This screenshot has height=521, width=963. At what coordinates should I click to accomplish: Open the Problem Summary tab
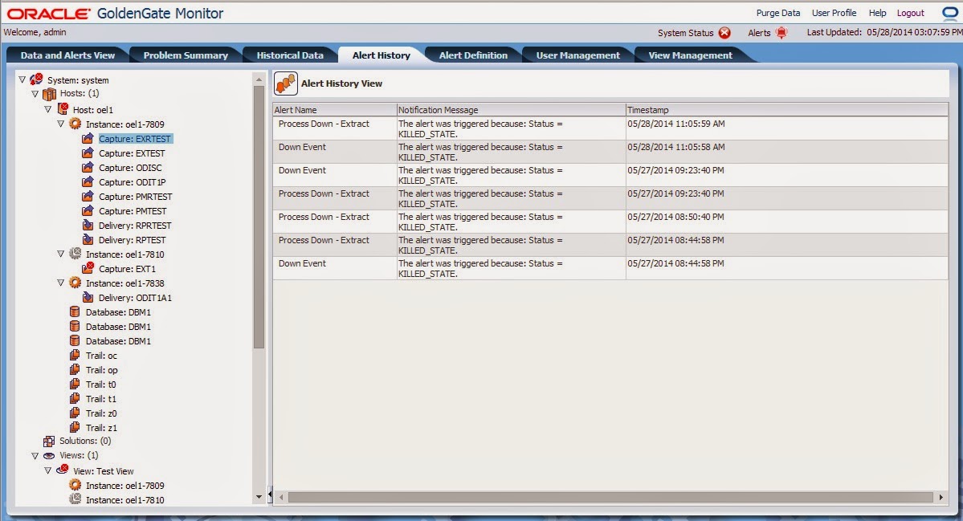point(186,55)
